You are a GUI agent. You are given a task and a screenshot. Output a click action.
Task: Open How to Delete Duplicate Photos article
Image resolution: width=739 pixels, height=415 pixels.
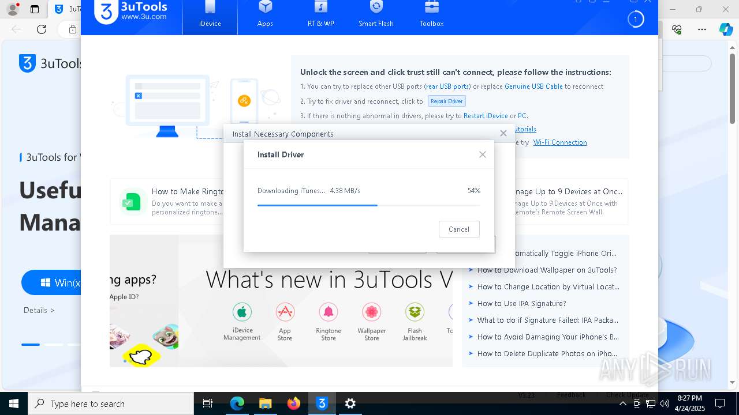pyautogui.click(x=547, y=353)
